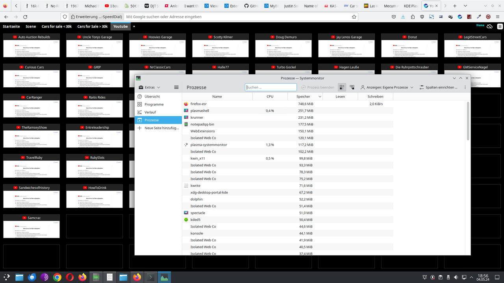Click the Firefox reload page button
Viewport: 504px width, 283px height.
click(25, 17)
